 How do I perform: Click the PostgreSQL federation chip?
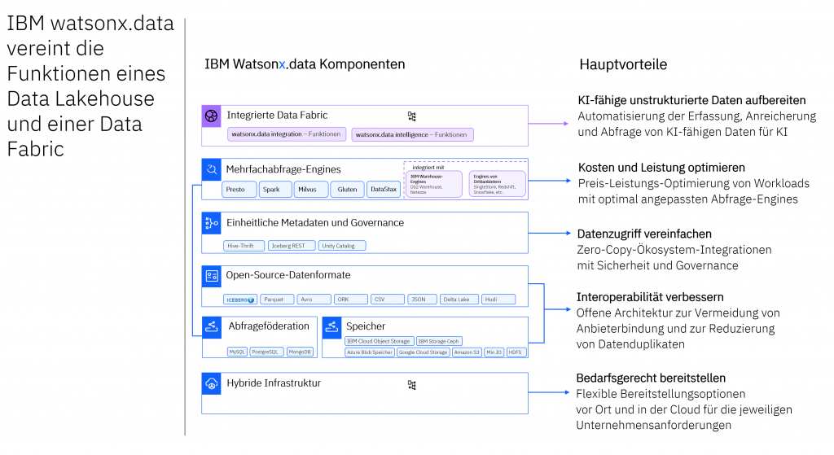coord(266,352)
